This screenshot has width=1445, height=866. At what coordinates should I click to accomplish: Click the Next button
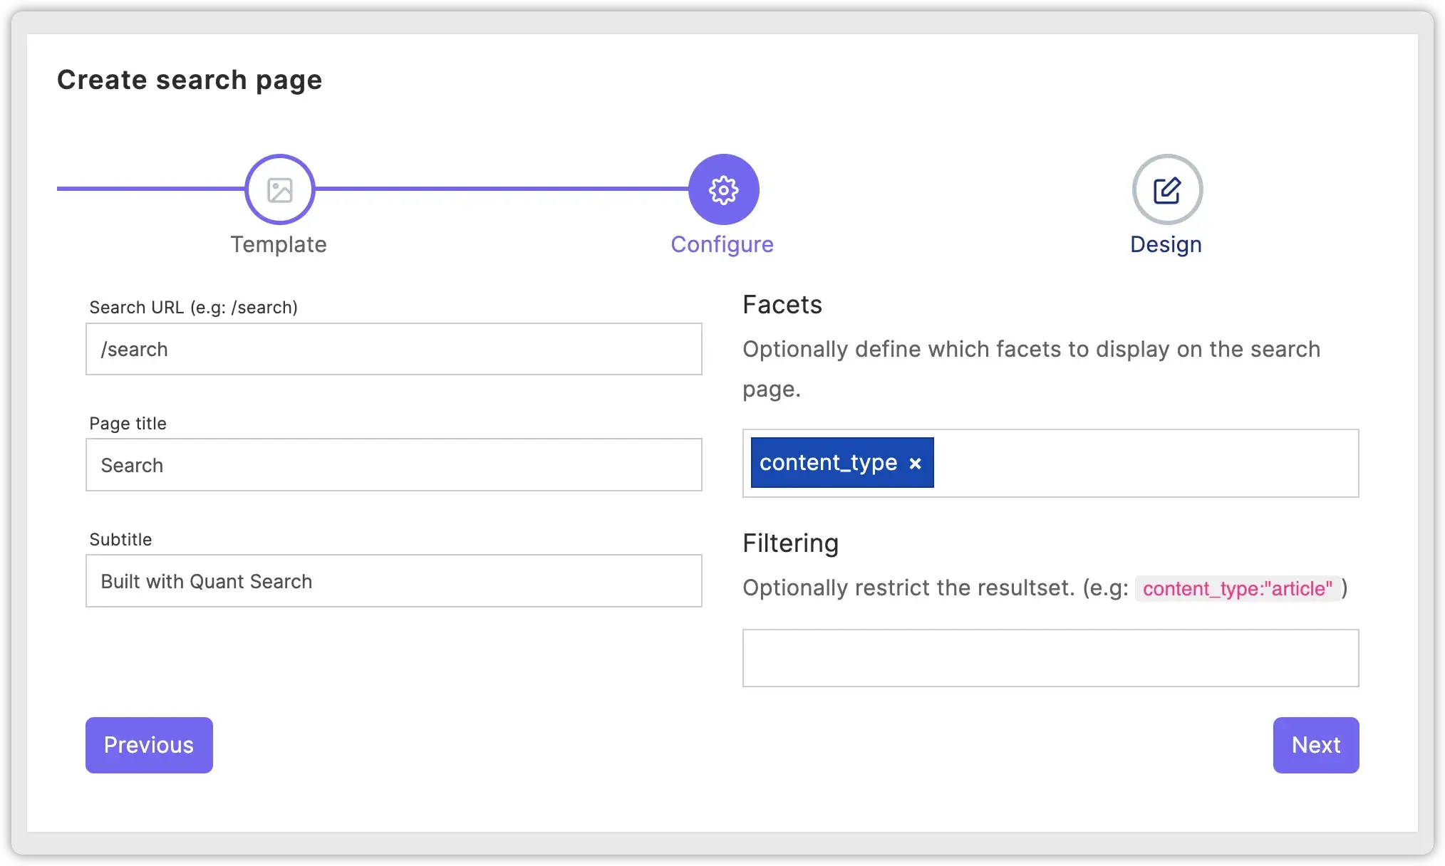point(1315,745)
